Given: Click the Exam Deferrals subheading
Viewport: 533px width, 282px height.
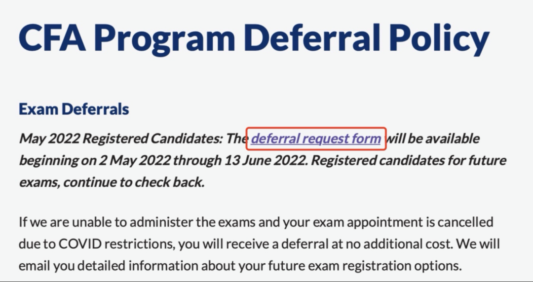Looking at the screenshot, I should (74, 109).
